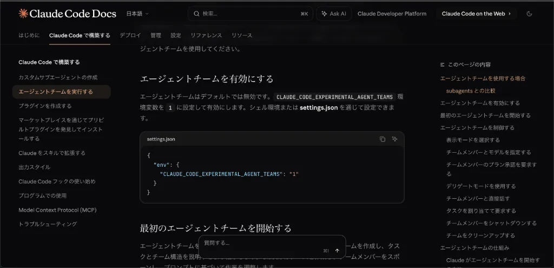Switch to the デプロイ tab
The height and width of the screenshot is (268, 554).
click(130, 35)
